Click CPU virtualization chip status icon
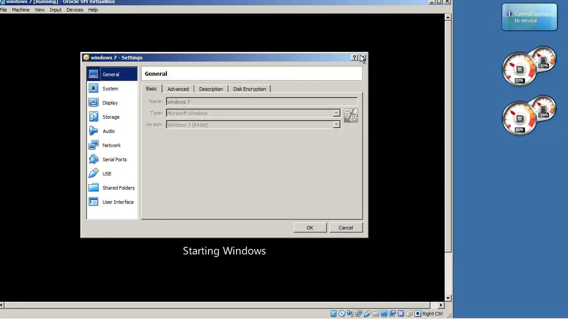The width and height of the screenshot is (568, 319). pyautogui.click(x=401, y=314)
